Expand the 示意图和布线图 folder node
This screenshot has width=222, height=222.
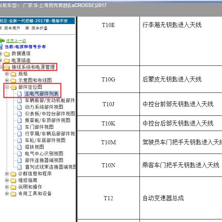coord(7,80)
